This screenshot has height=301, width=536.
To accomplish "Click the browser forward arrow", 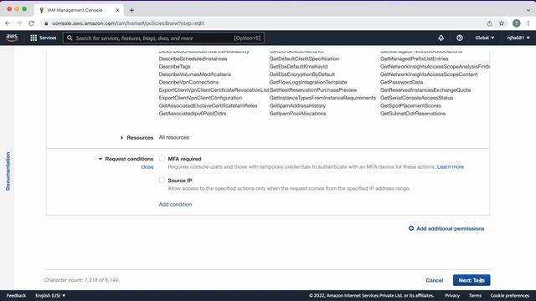I will point(19,23).
